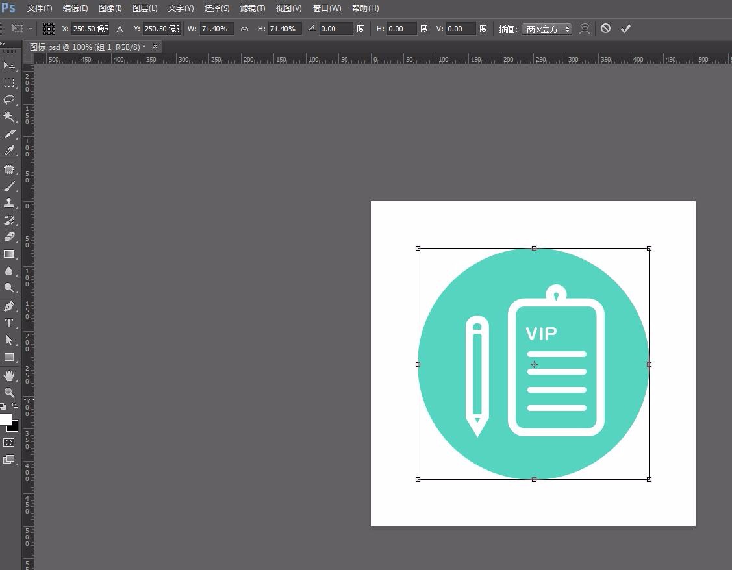Image resolution: width=732 pixels, height=570 pixels.
Task: Toggle Quick Mask mode
Action: 9,442
